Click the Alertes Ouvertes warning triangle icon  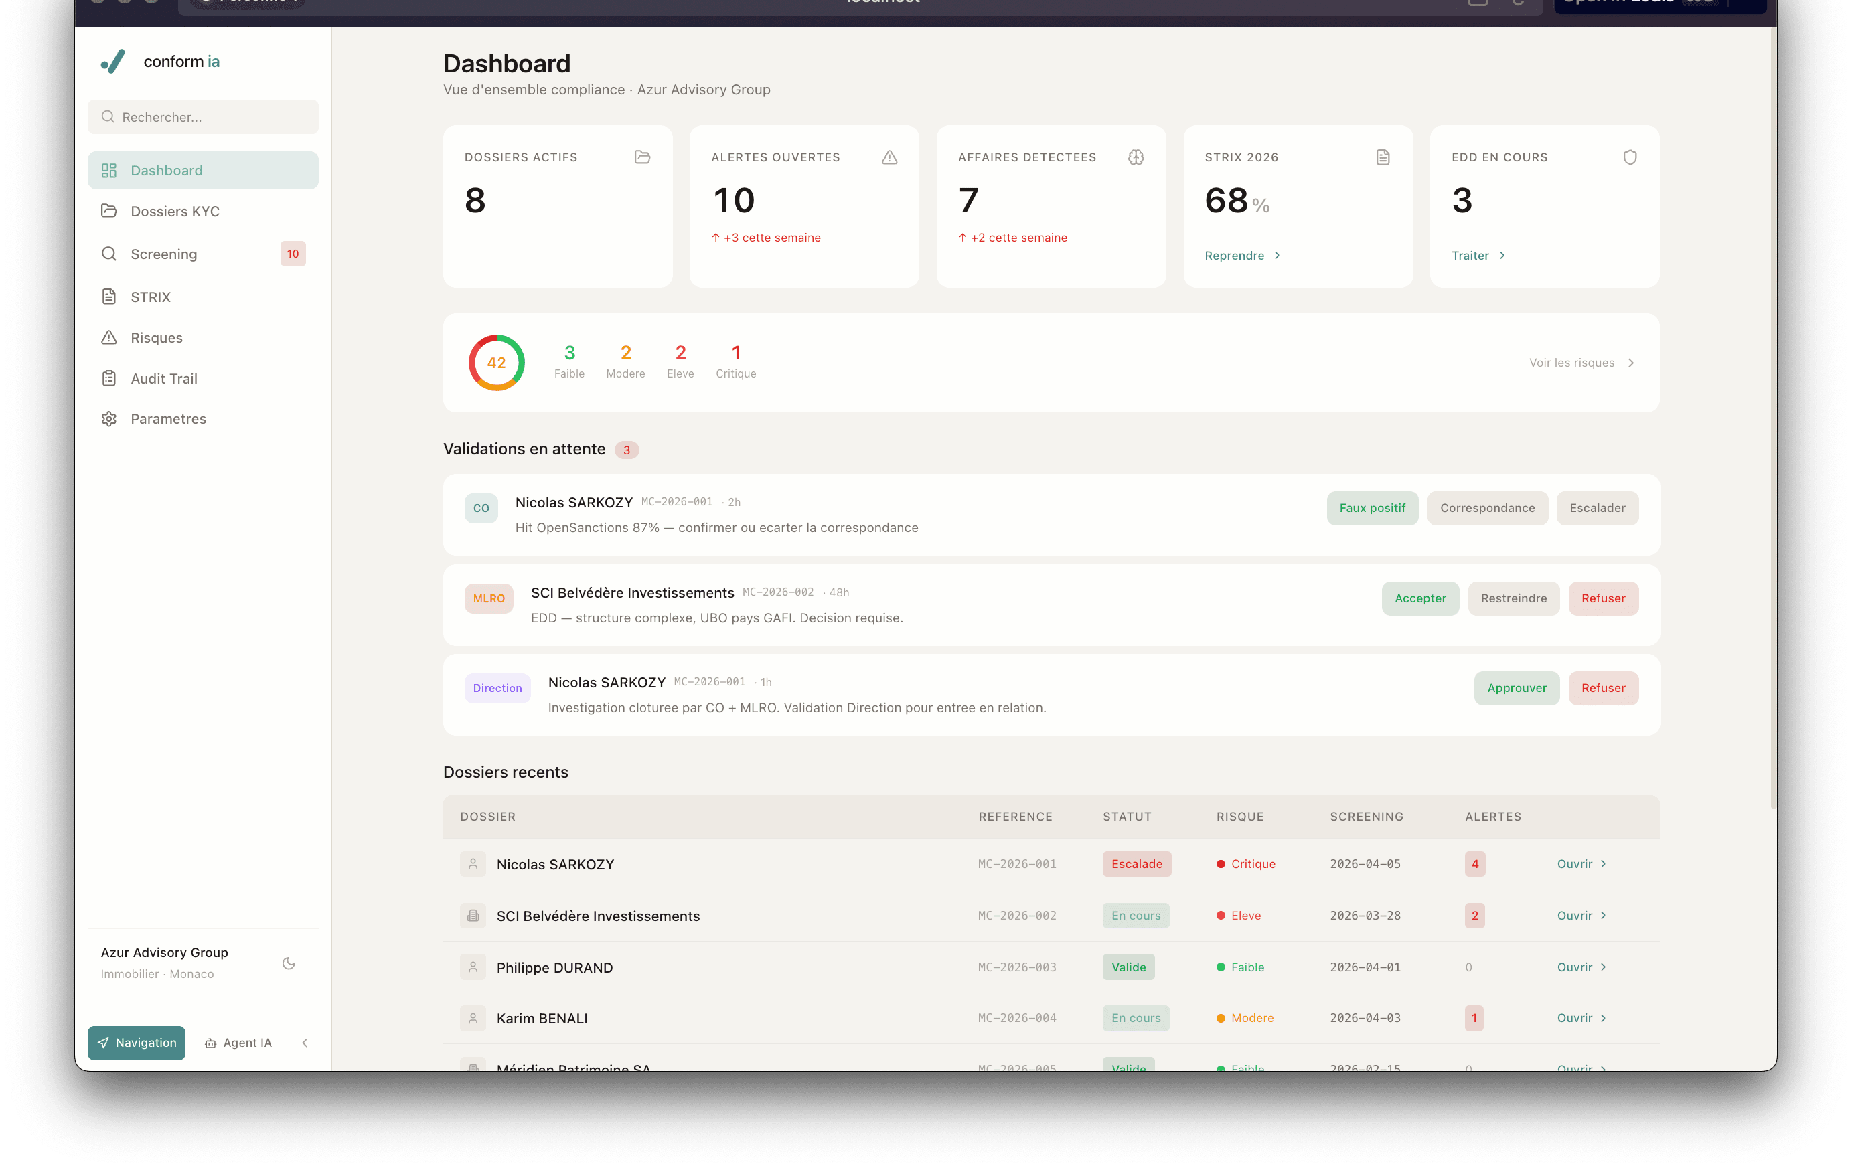click(x=889, y=157)
